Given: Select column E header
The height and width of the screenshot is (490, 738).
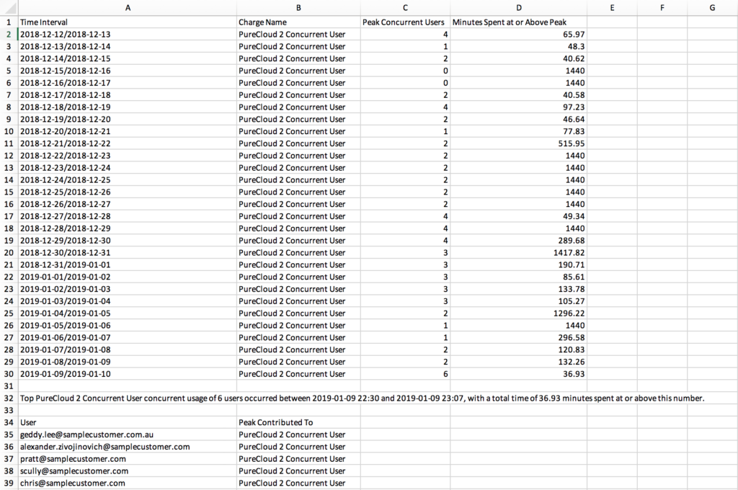Looking at the screenshot, I should [612, 7].
